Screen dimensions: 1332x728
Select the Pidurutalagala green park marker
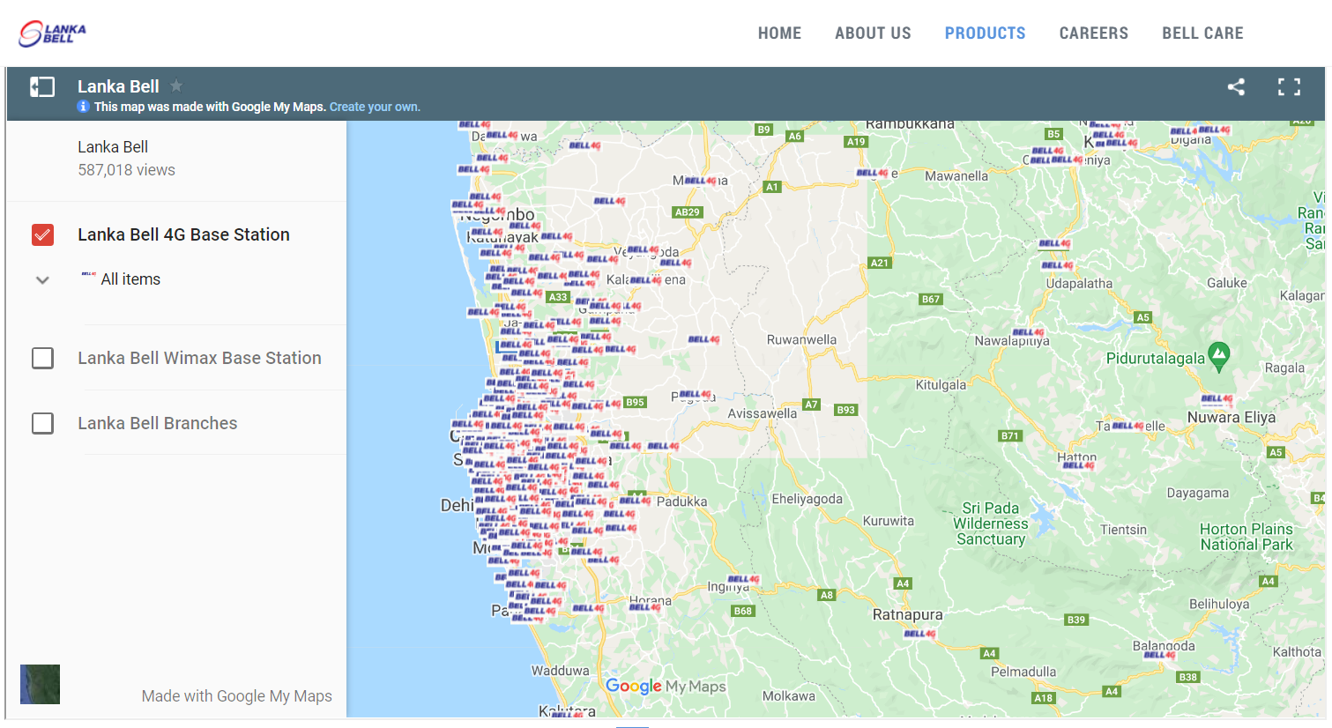[x=1218, y=355]
